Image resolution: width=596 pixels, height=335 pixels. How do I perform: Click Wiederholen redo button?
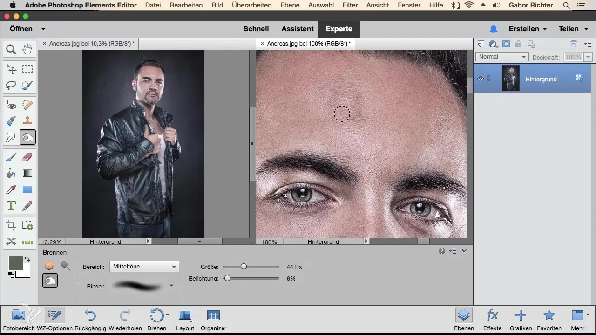pos(125,319)
